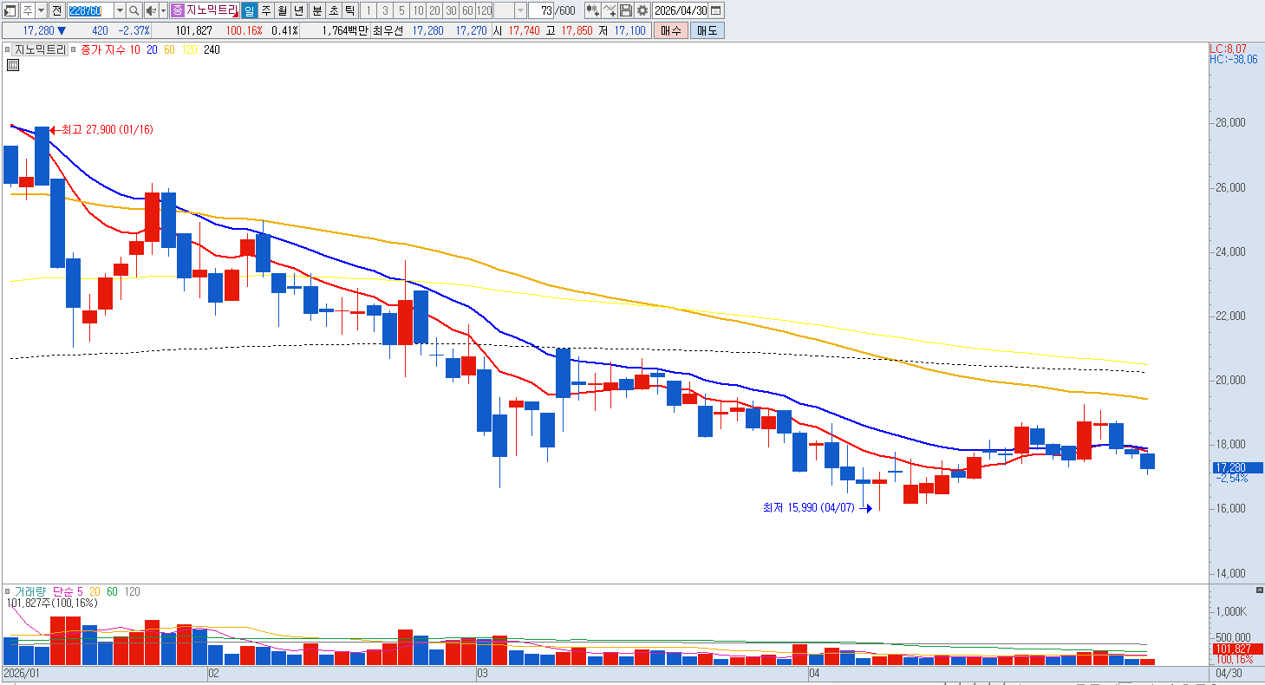Screen dimensions: 1265x685
Task: Click the black 240 moving average legend
Action: click(212, 49)
